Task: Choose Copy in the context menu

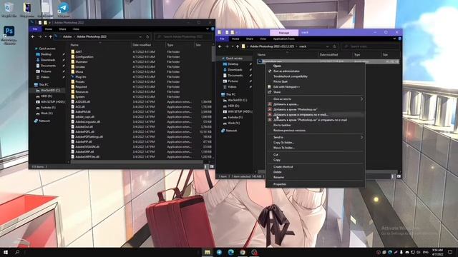Action: pos(315,160)
